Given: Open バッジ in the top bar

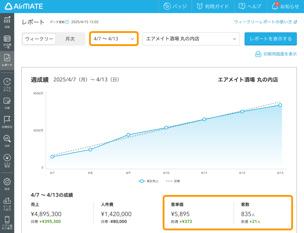Looking at the screenshot, I should pos(175,7).
